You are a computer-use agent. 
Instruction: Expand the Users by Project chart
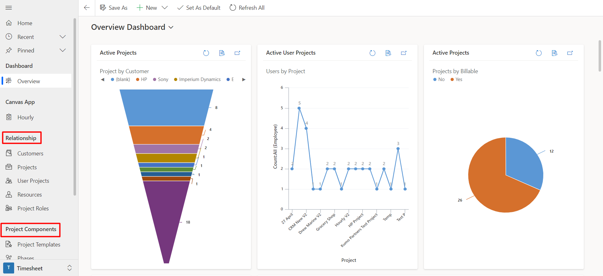click(403, 53)
